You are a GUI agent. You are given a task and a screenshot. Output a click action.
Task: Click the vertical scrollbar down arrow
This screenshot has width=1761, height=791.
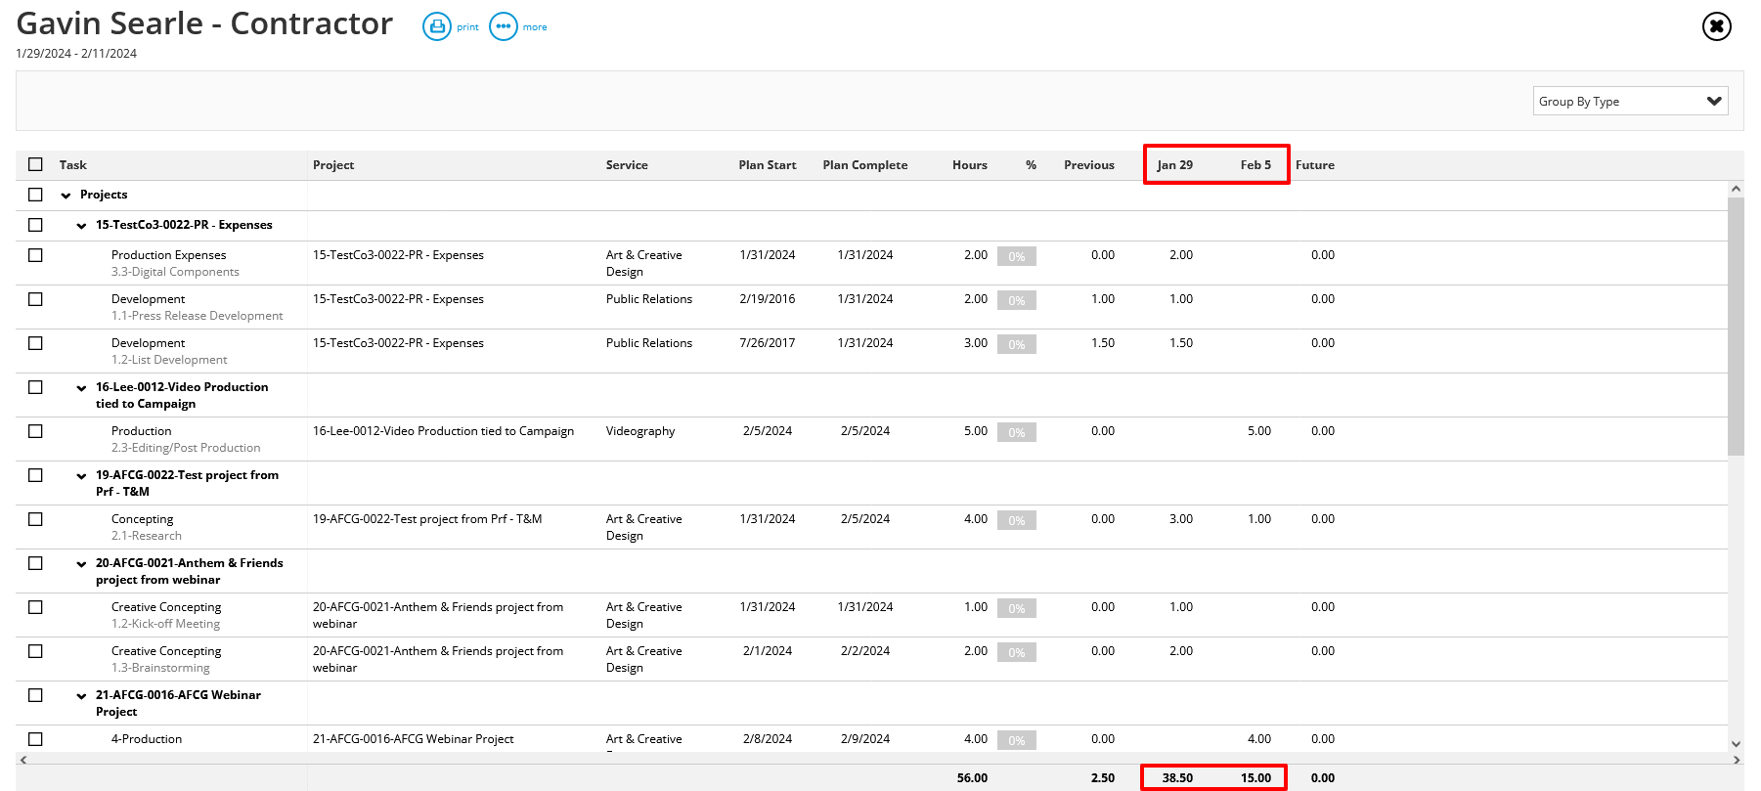1736,744
